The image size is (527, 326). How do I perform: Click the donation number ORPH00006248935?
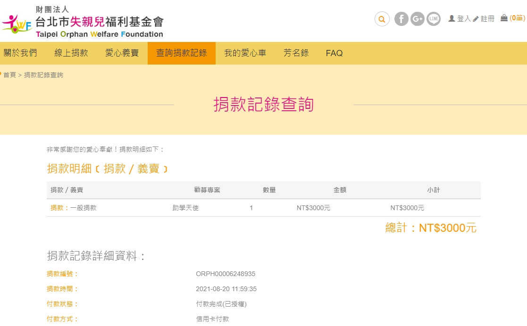pyautogui.click(x=226, y=274)
